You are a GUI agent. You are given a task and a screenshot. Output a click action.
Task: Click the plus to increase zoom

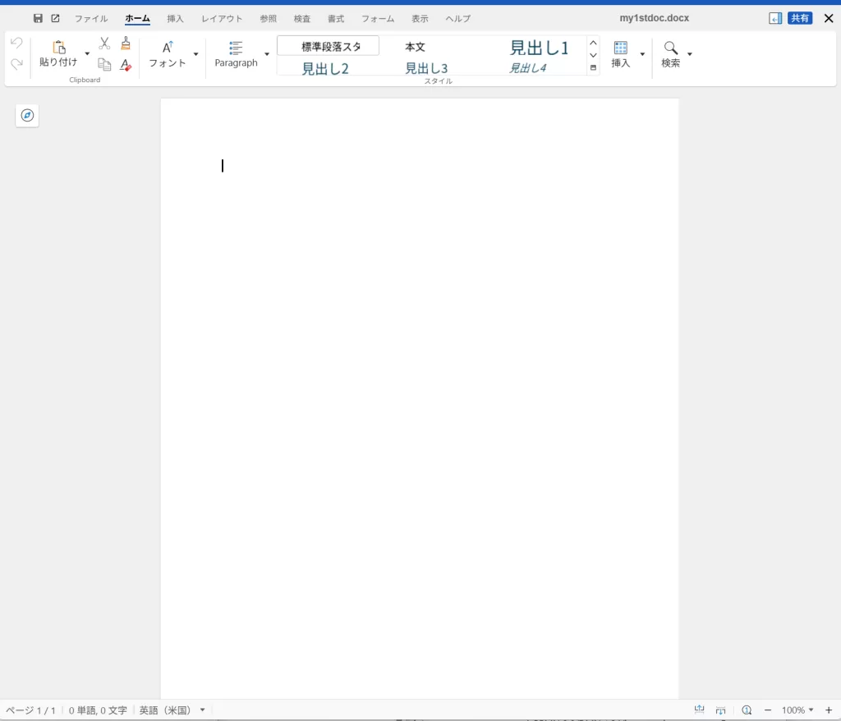tap(829, 710)
